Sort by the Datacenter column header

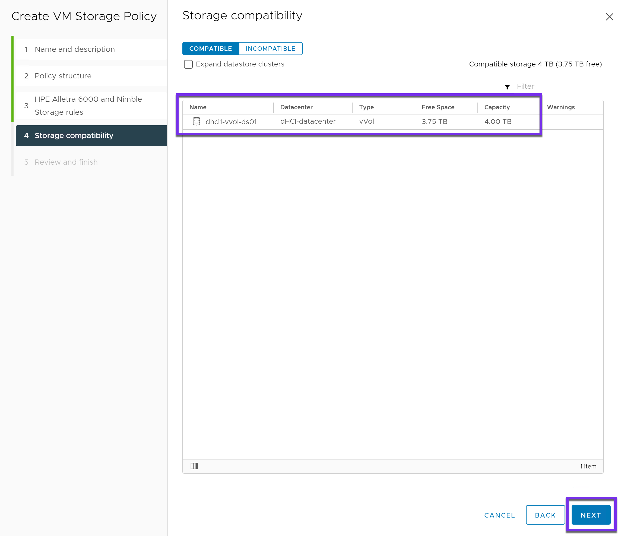click(296, 107)
